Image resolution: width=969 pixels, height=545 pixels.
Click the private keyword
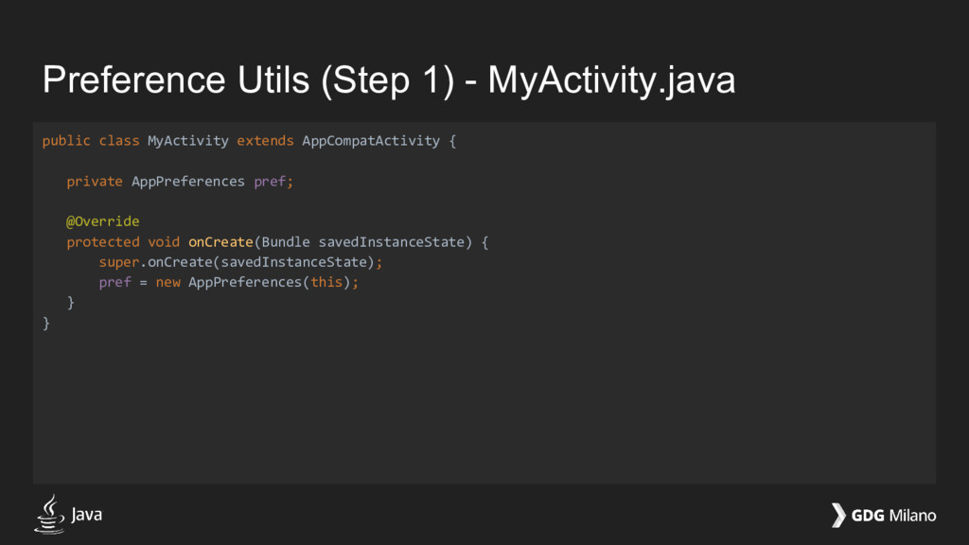[95, 182]
